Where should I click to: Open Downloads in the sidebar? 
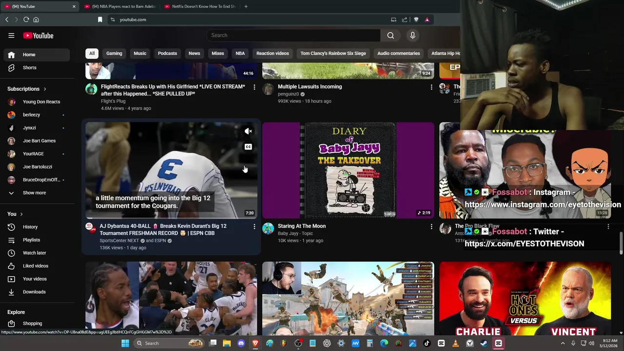point(37,292)
